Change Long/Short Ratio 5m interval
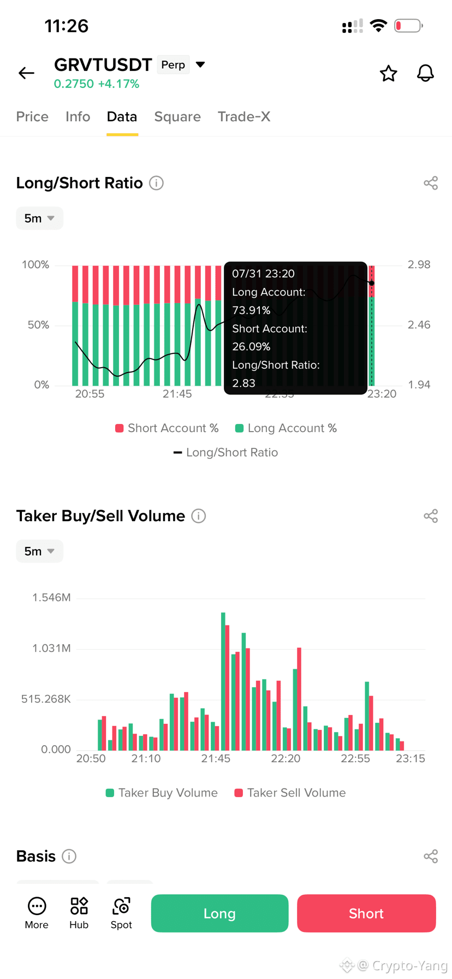The width and height of the screenshot is (452, 979). click(39, 219)
